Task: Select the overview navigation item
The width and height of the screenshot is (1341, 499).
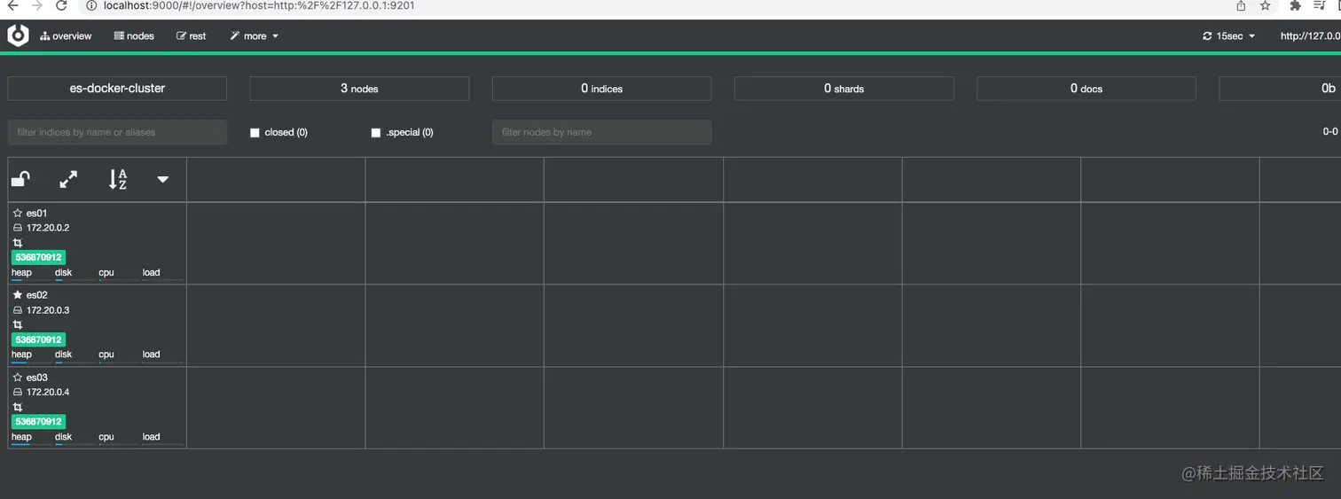Action: click(x=66, y=36)
